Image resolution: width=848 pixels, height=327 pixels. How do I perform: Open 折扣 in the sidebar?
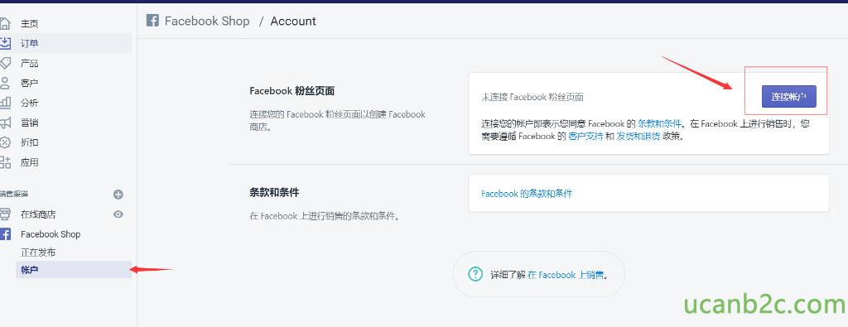(30, 142)
